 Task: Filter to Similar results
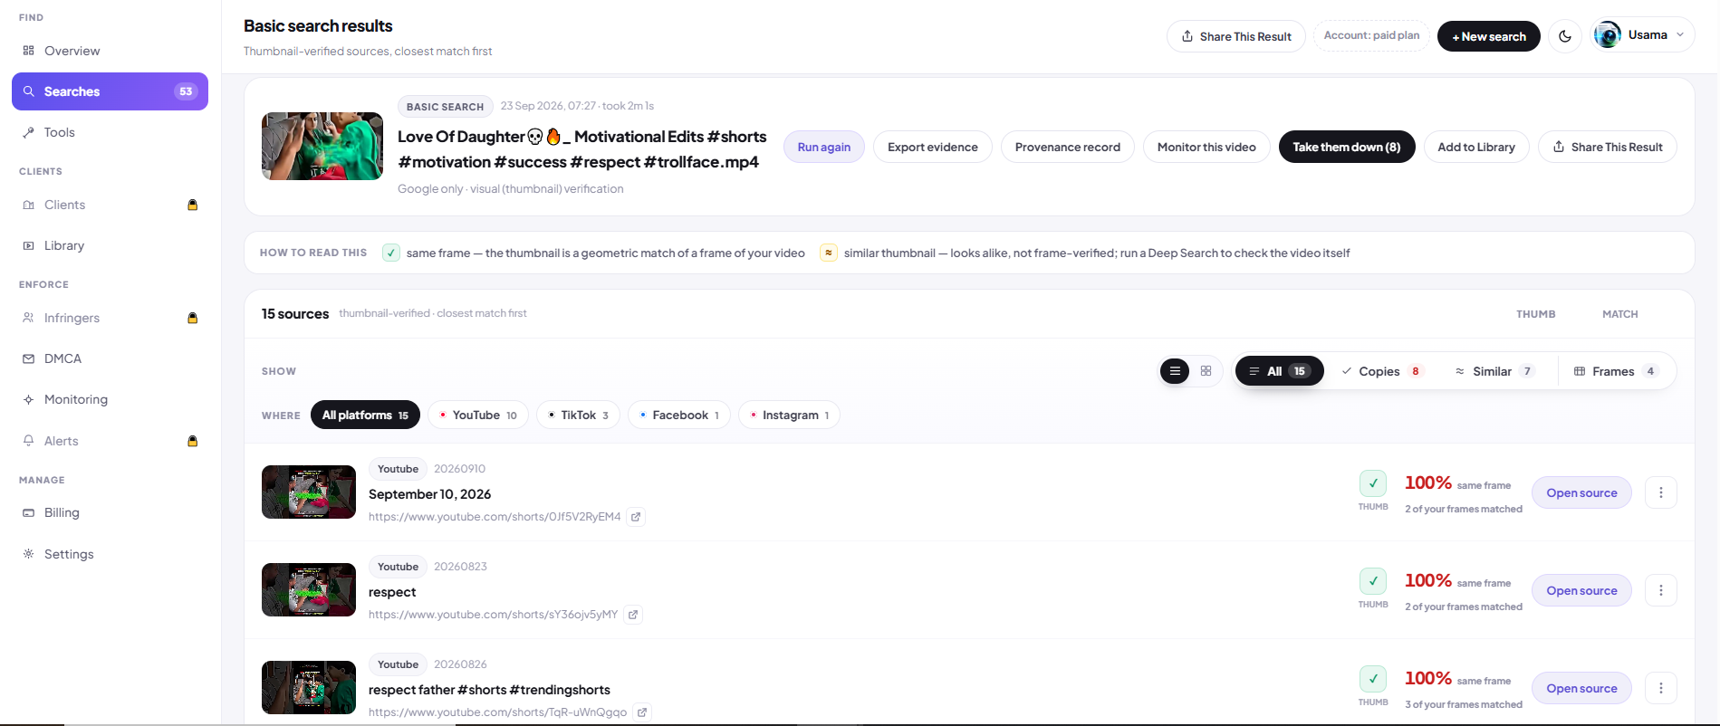tap(1494, 371)
